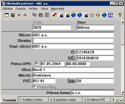
Task: Click the date field 00.00.0000
Action: [78, 64]
